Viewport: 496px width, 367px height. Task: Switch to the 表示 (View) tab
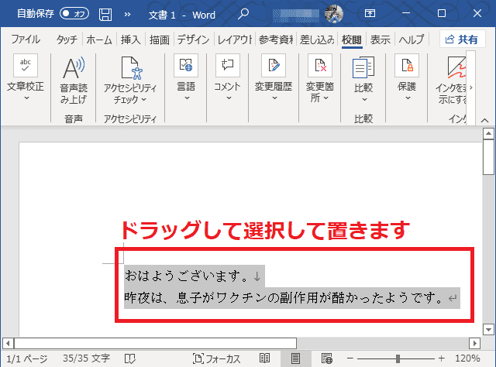click(380, 39)
